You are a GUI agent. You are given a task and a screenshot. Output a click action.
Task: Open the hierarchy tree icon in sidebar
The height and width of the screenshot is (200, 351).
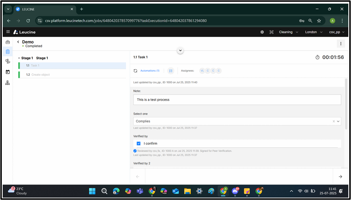[7, 83]
